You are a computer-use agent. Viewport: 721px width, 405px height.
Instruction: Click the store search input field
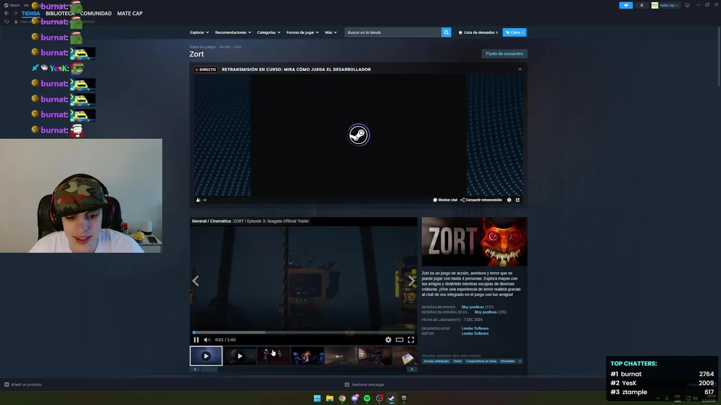click(393, 33)
